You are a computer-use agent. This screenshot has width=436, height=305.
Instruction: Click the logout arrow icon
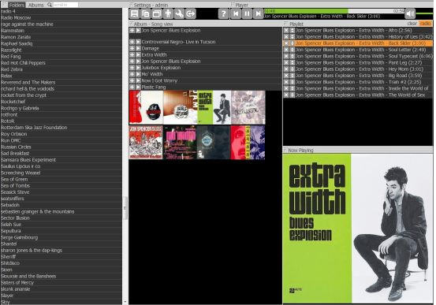(191, 13)
